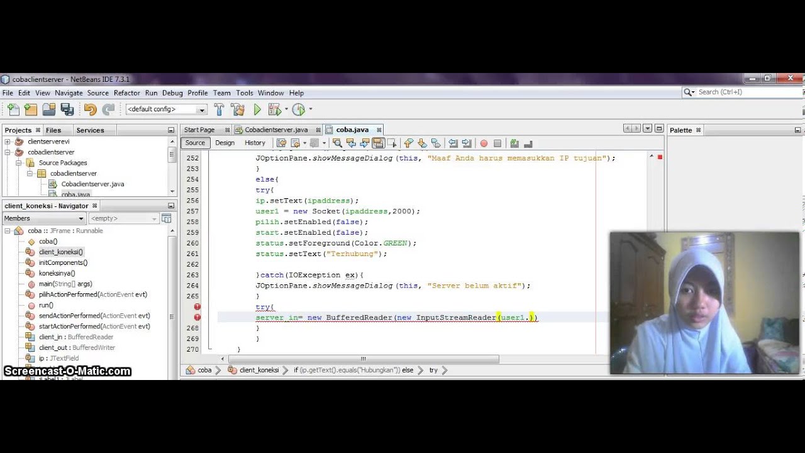Toggle Highlight Search in editor toolbar
This screenshot has width=805, height=453.
point(378,143)
